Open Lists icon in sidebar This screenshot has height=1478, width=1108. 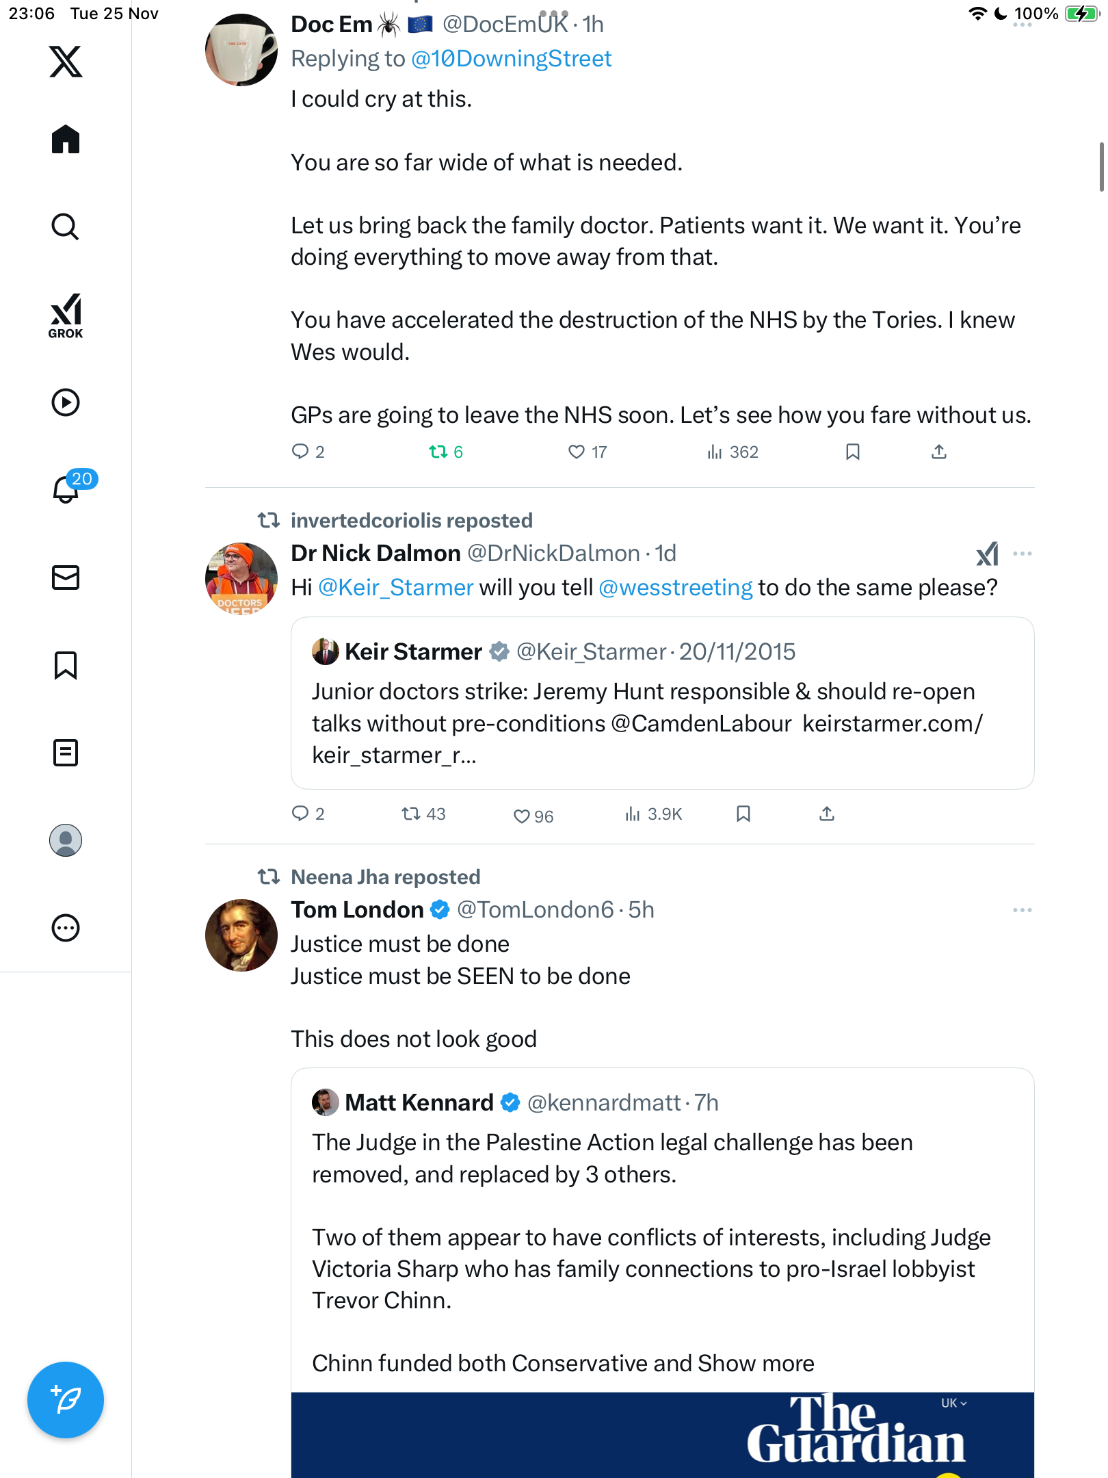pyautogui.click(x=66, y=753)
